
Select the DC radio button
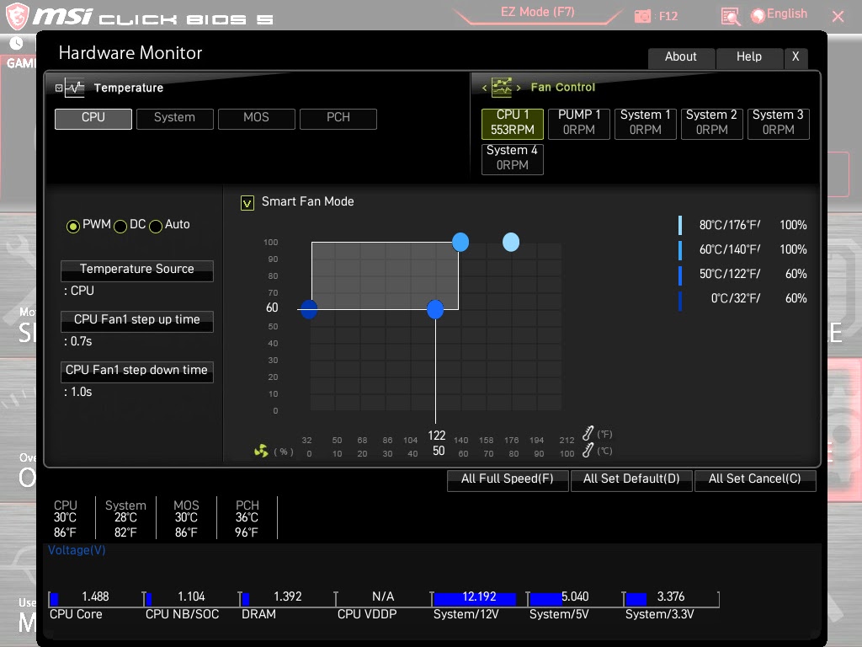pyautogui.click(x=120, y=226)
